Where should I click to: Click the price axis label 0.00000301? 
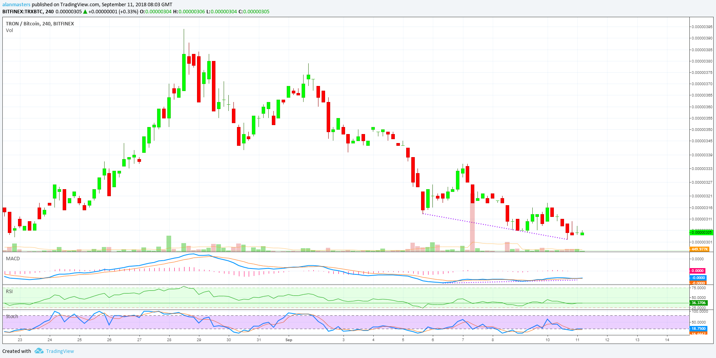point(702,242)
